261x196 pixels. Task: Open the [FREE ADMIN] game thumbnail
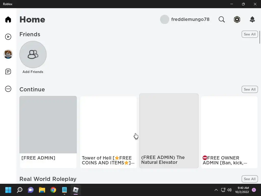(48, 125)
